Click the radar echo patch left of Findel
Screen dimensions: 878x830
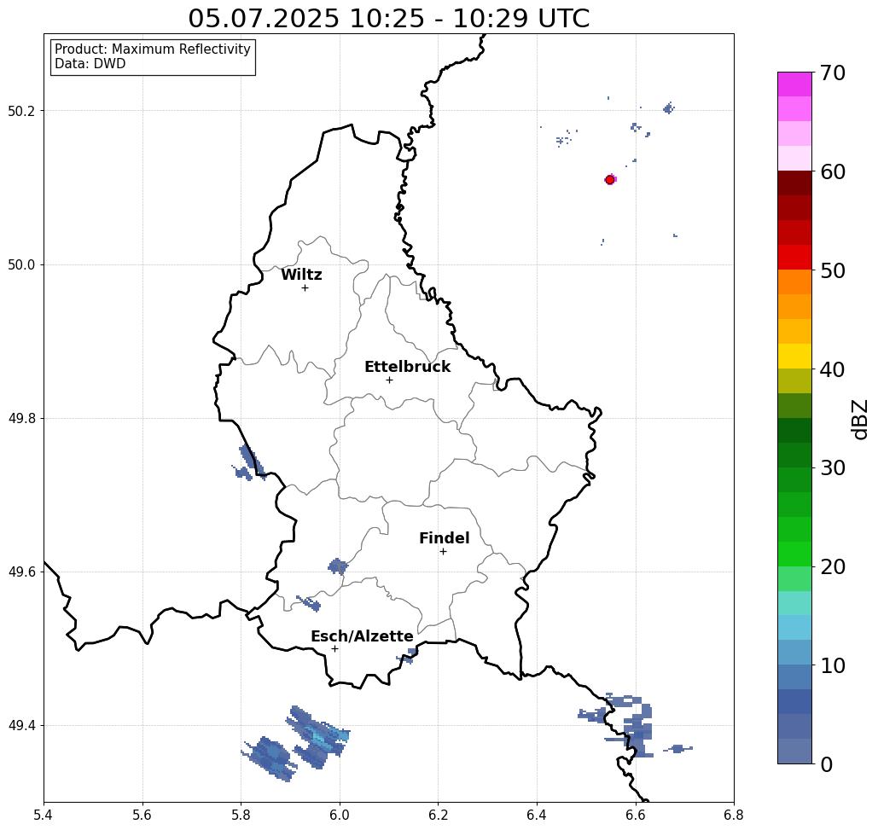(338, 566)
